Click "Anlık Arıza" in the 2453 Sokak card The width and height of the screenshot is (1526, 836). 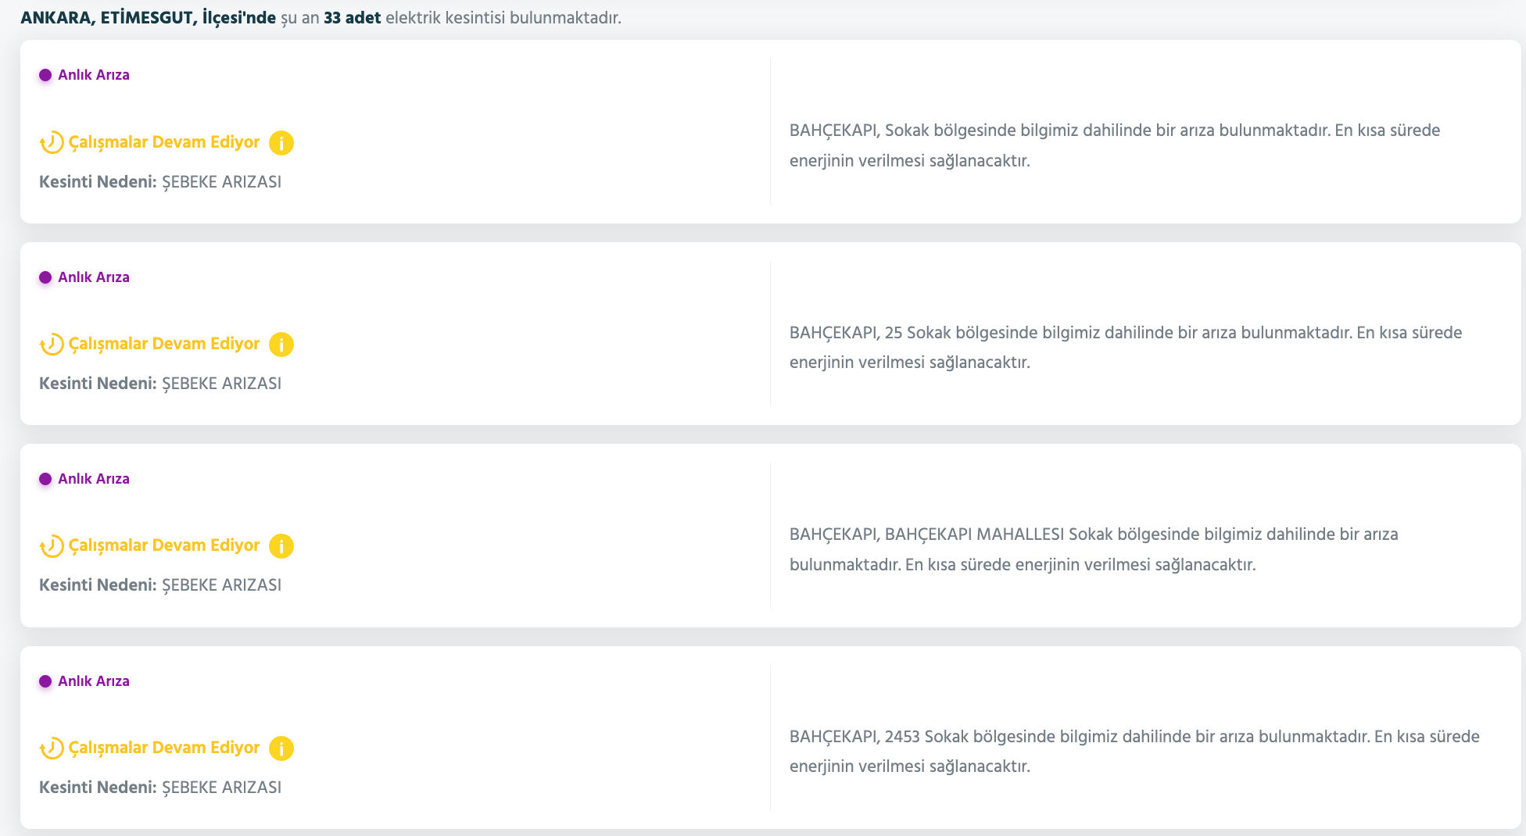coord(94,681)
